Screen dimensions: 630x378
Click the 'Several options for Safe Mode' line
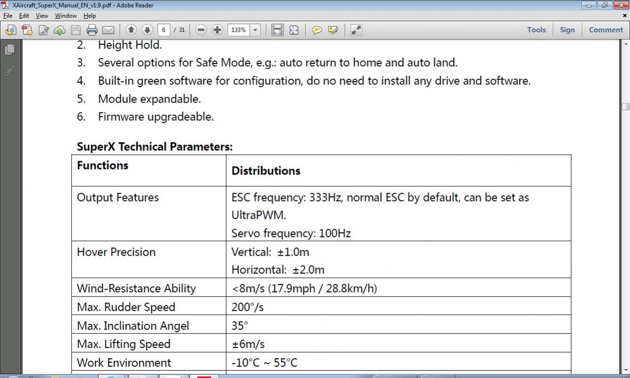[278, 63]
